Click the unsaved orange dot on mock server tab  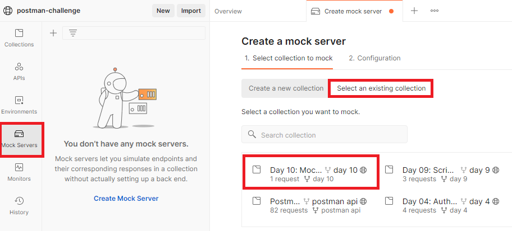coord(391,11)
